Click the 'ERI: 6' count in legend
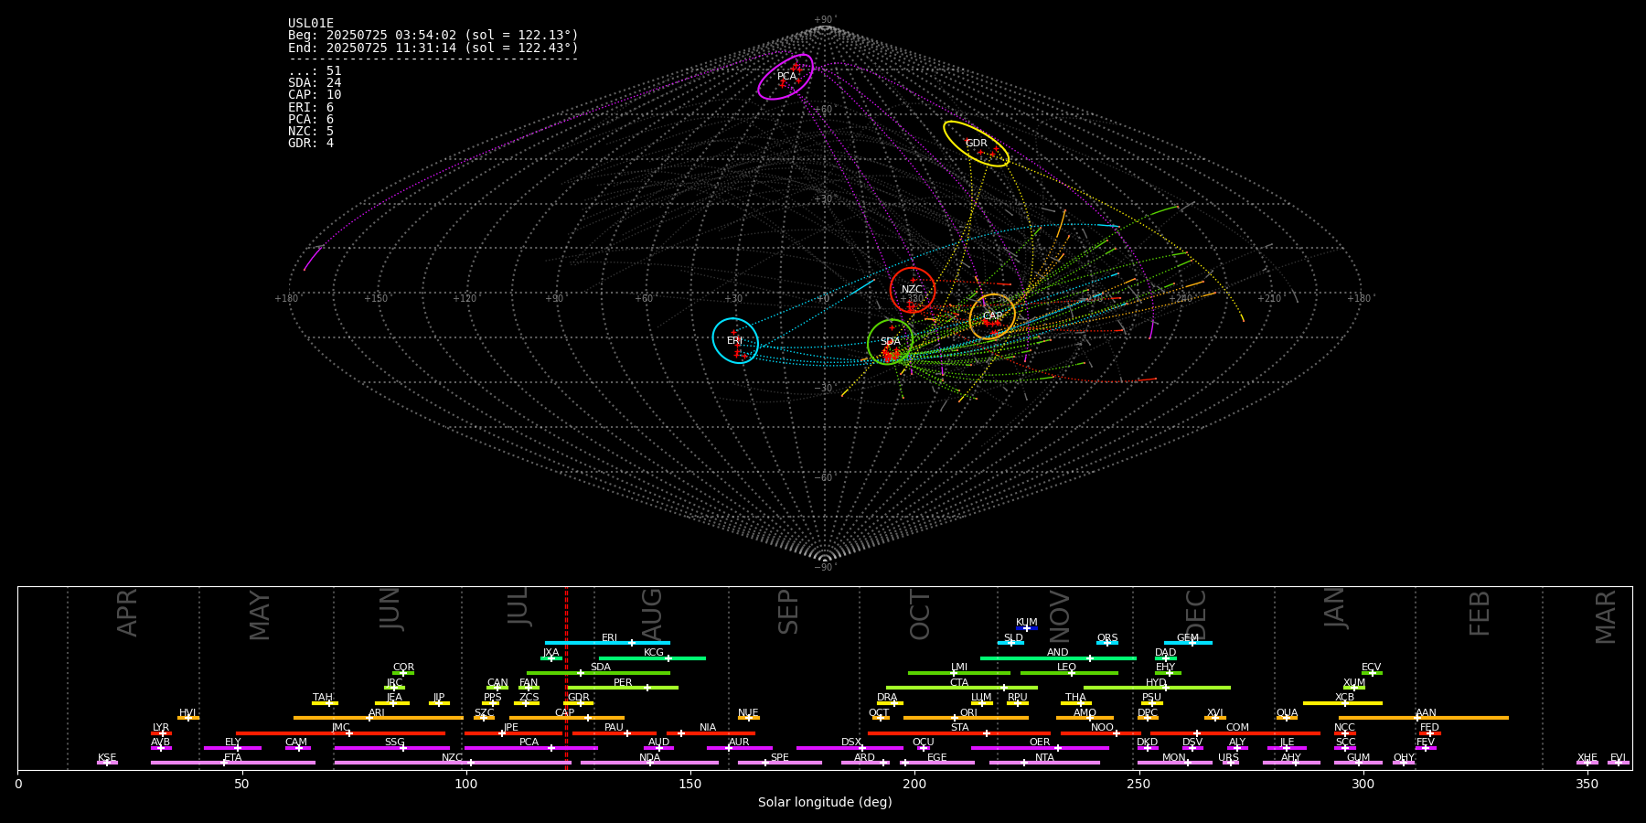The height and width of the screenshot is (823, 1646). [311, 107]
